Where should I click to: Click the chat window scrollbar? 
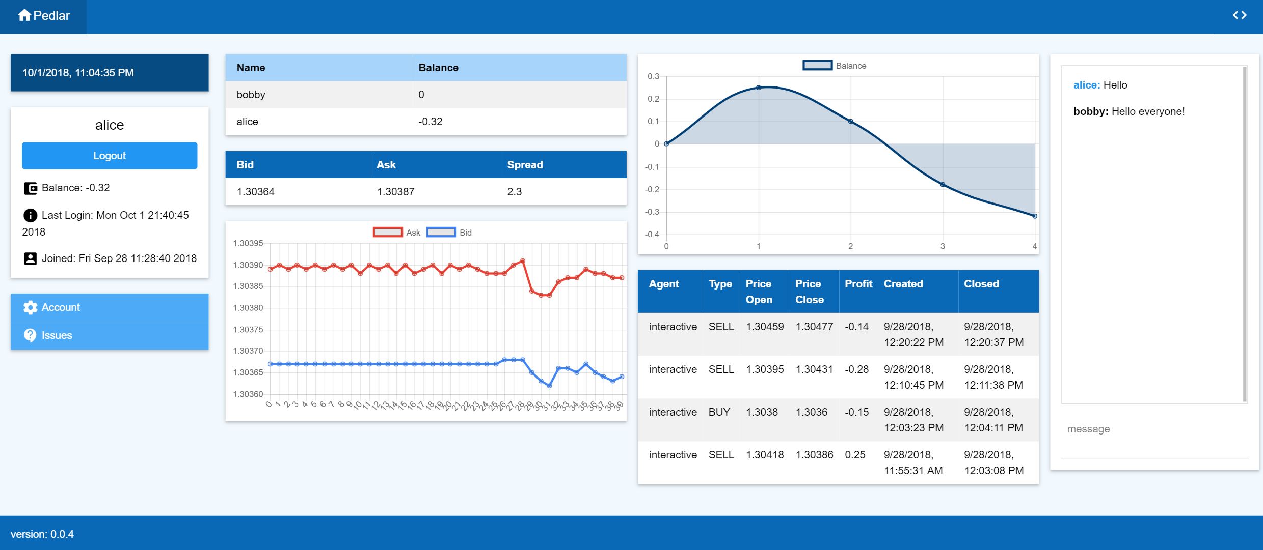point(1245,234)
